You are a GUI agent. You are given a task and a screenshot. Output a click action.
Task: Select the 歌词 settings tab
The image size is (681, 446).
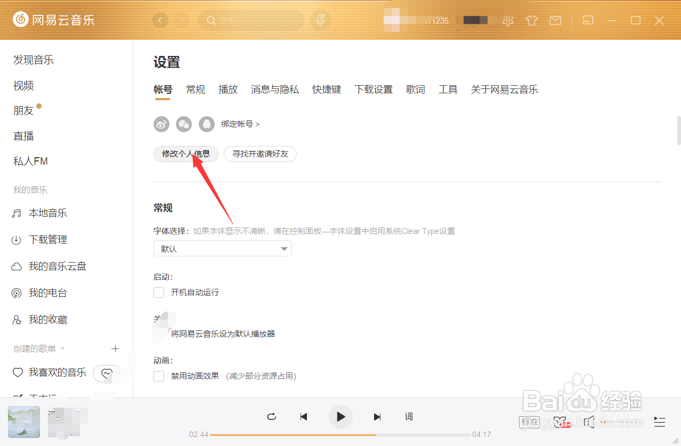pos(416,90)
